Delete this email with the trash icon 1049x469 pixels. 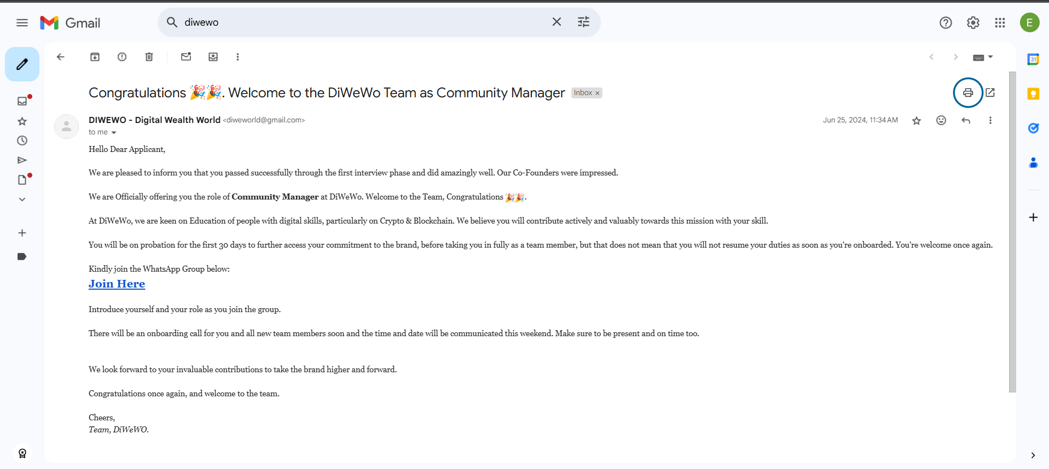coord(149,57)
